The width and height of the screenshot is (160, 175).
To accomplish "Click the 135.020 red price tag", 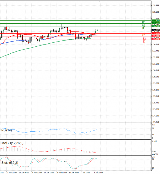I will point(155,39).
